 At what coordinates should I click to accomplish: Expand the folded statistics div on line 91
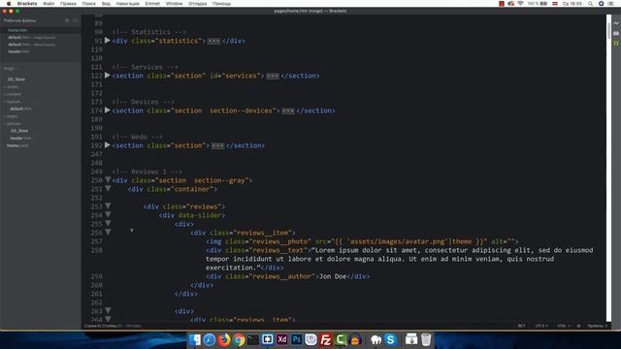click(x=108, y=41)
